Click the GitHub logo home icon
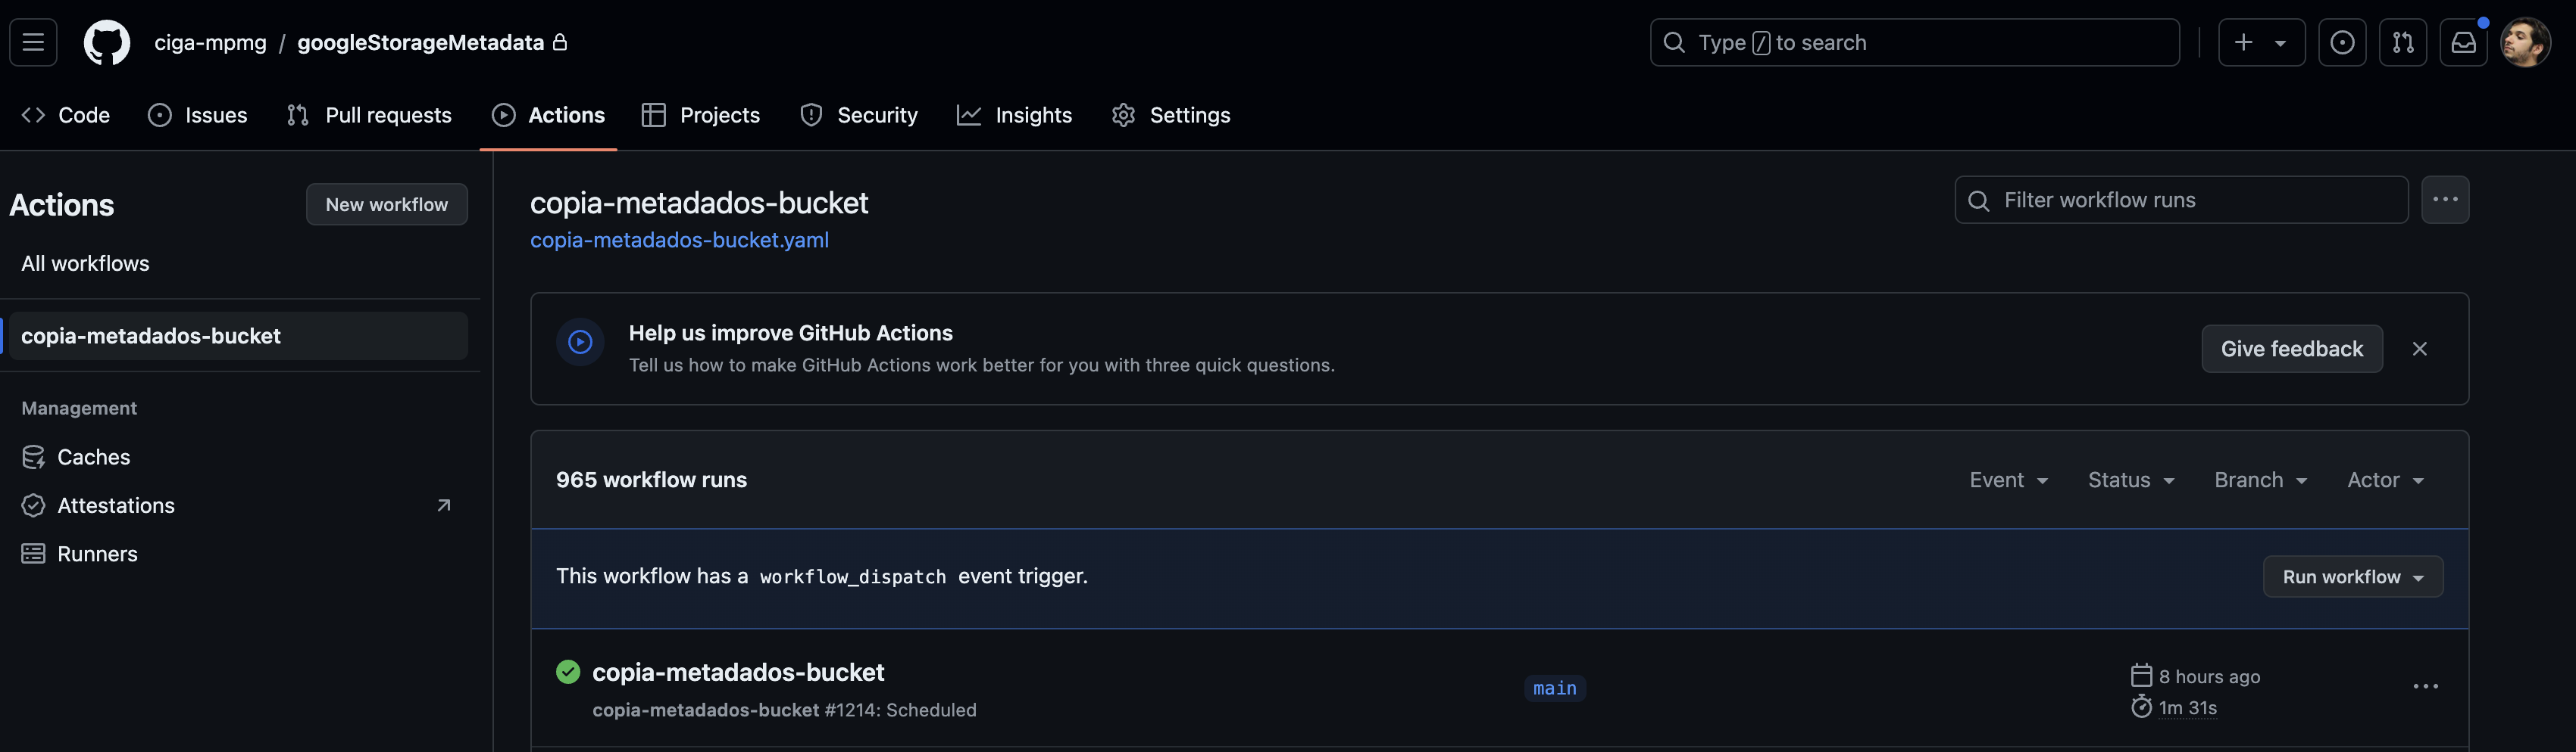This screenshot has height=752, width=2576. (107, 42)
